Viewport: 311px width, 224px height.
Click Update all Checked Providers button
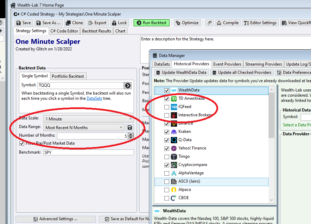tap(242, 72)
